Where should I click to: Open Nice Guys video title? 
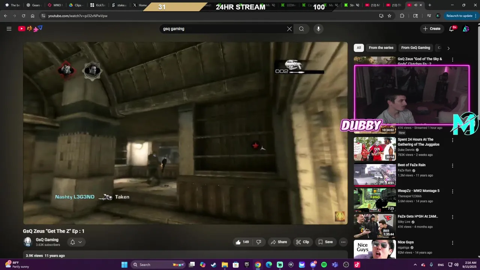406,242
